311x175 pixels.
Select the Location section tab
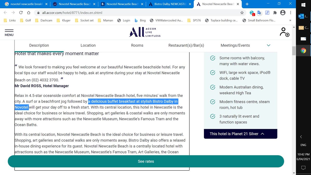[88, 45]
